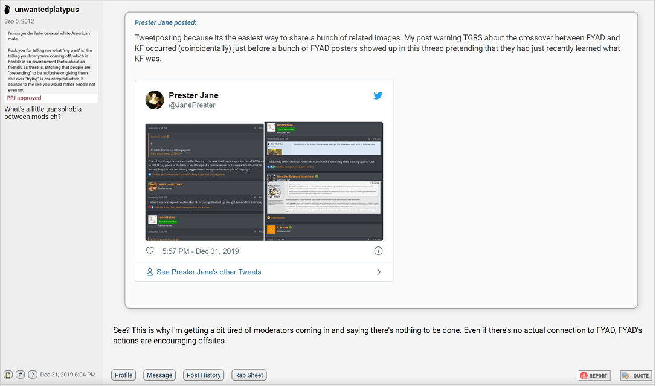Click the registration date Sep 5, 2012
The image size is (656, 386).
click(19, 21)
